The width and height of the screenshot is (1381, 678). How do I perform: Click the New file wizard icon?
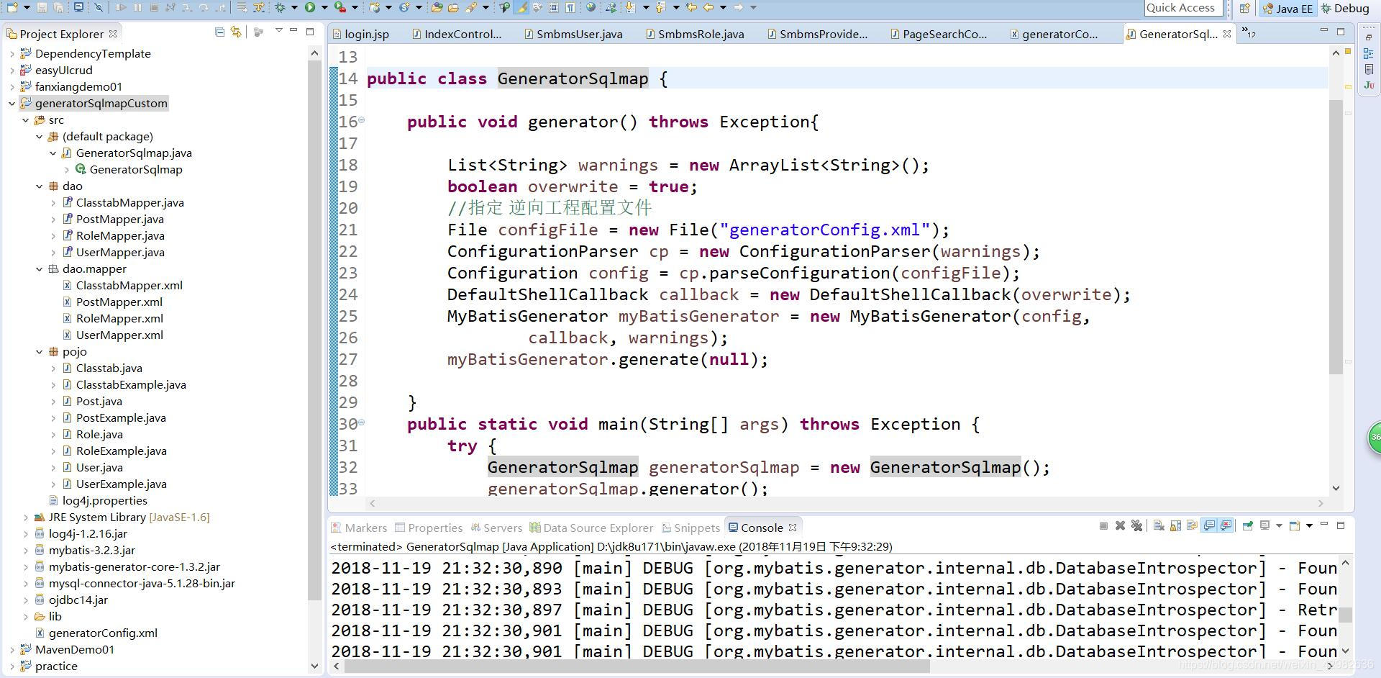tap(12, 7)
